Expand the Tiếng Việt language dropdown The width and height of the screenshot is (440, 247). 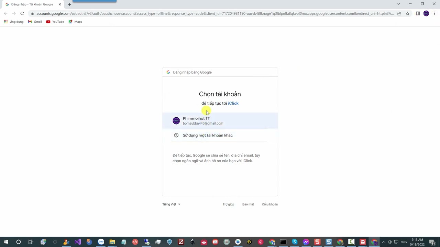[x=171, y=204]
